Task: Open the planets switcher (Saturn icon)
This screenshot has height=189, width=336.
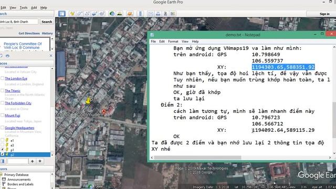Action: click(x=130, y=14)
